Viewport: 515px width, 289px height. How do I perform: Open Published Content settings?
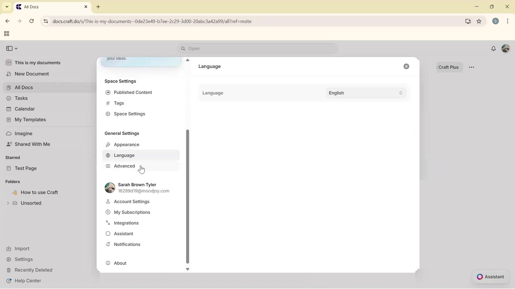[x=133, y=92]
